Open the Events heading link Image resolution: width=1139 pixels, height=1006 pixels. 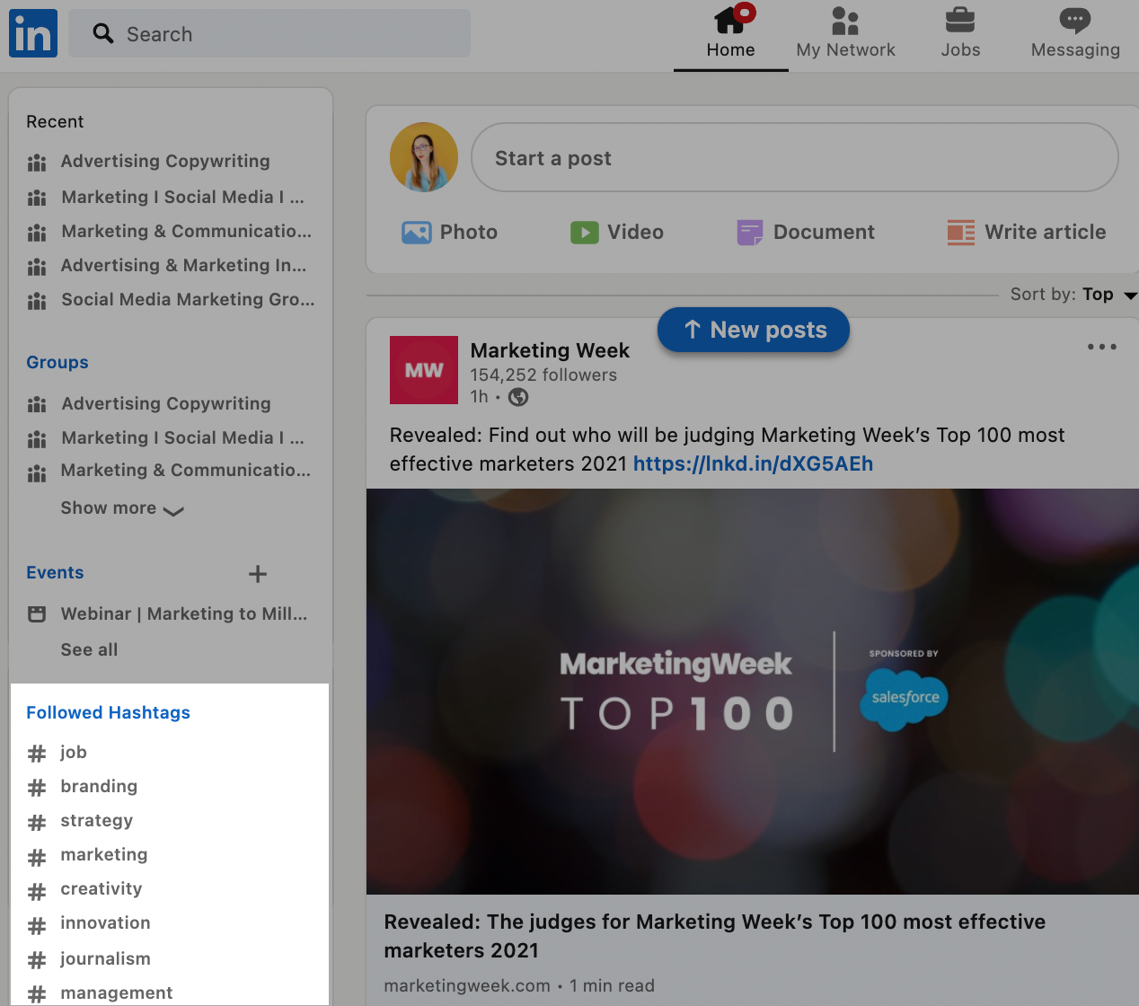[55, 572]
